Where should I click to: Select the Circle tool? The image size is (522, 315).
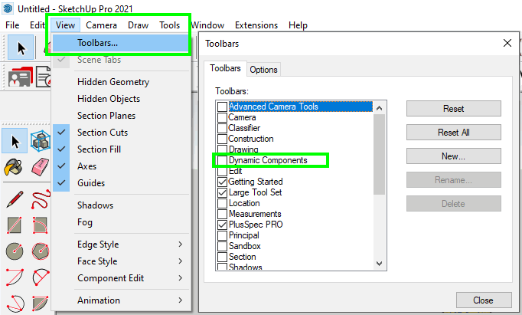(15, 251)
